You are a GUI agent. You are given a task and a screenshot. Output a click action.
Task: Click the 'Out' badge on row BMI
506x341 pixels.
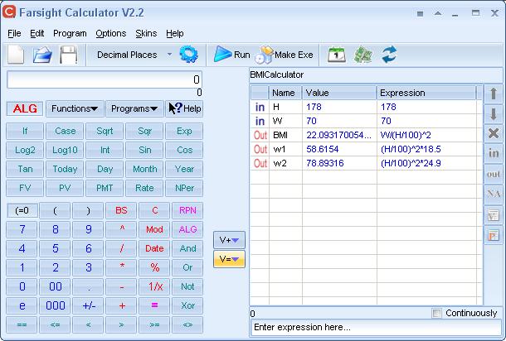tap(260, 135)
